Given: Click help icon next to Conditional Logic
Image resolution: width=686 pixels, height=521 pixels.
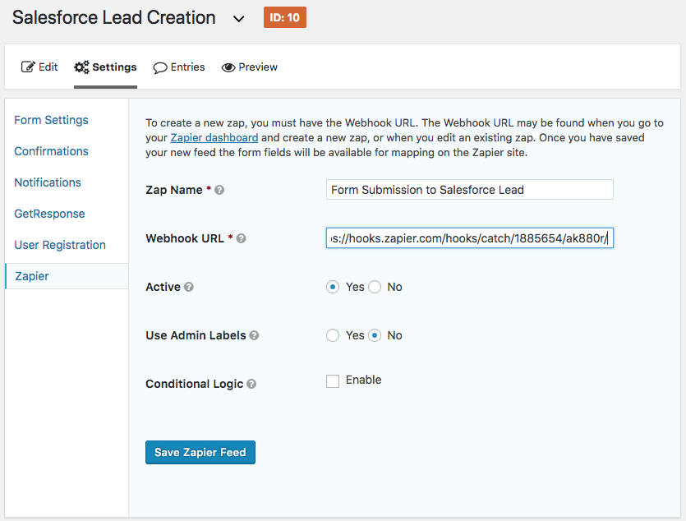Looking at the screenshot, I should [251, 384].
